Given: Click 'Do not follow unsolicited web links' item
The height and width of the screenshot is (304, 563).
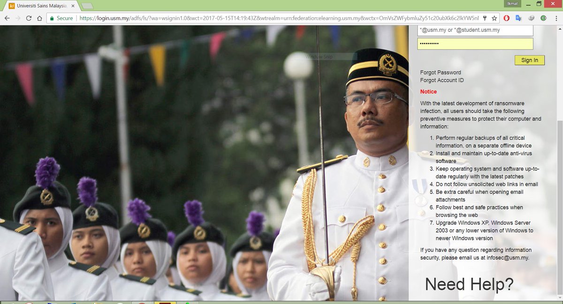Looking at the screenshot, I should click(x=487, y=184).
